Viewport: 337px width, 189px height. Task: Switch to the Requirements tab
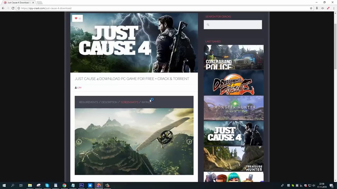click(88, 102)
